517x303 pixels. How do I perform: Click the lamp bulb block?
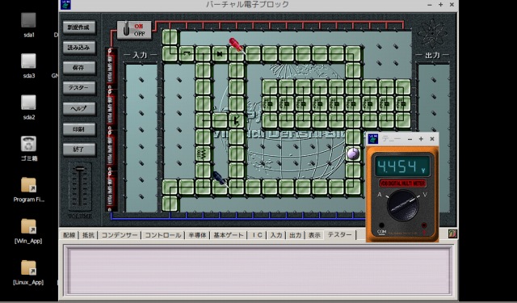coord(353,154)
